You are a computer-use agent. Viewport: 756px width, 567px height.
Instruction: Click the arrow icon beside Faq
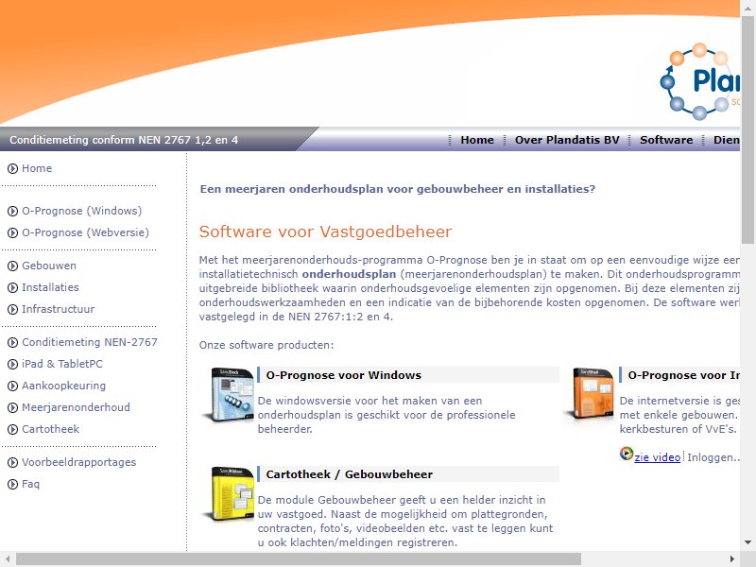12,484
